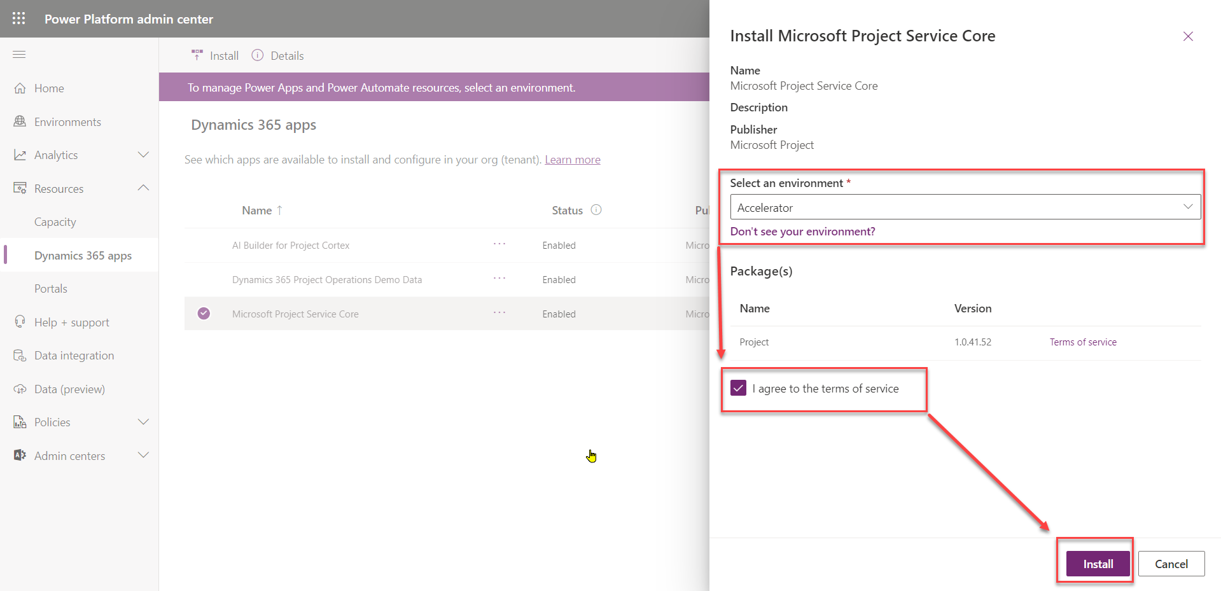Click Project package name in panel
This screenshot has width=1221, height=591.
[754, 342]
